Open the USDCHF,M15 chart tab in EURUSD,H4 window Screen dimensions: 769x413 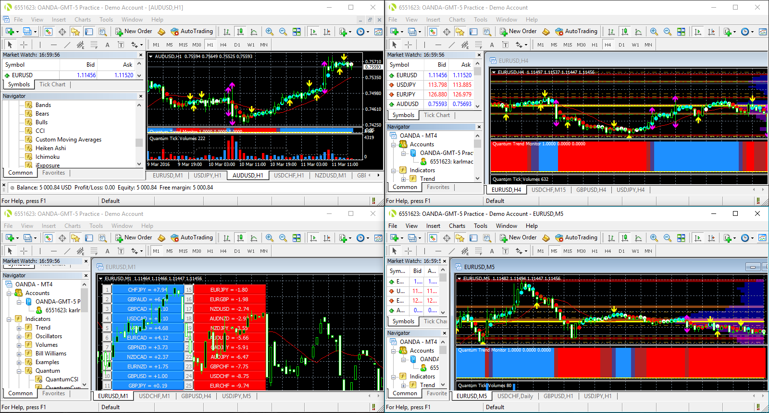tap(548, 190)
